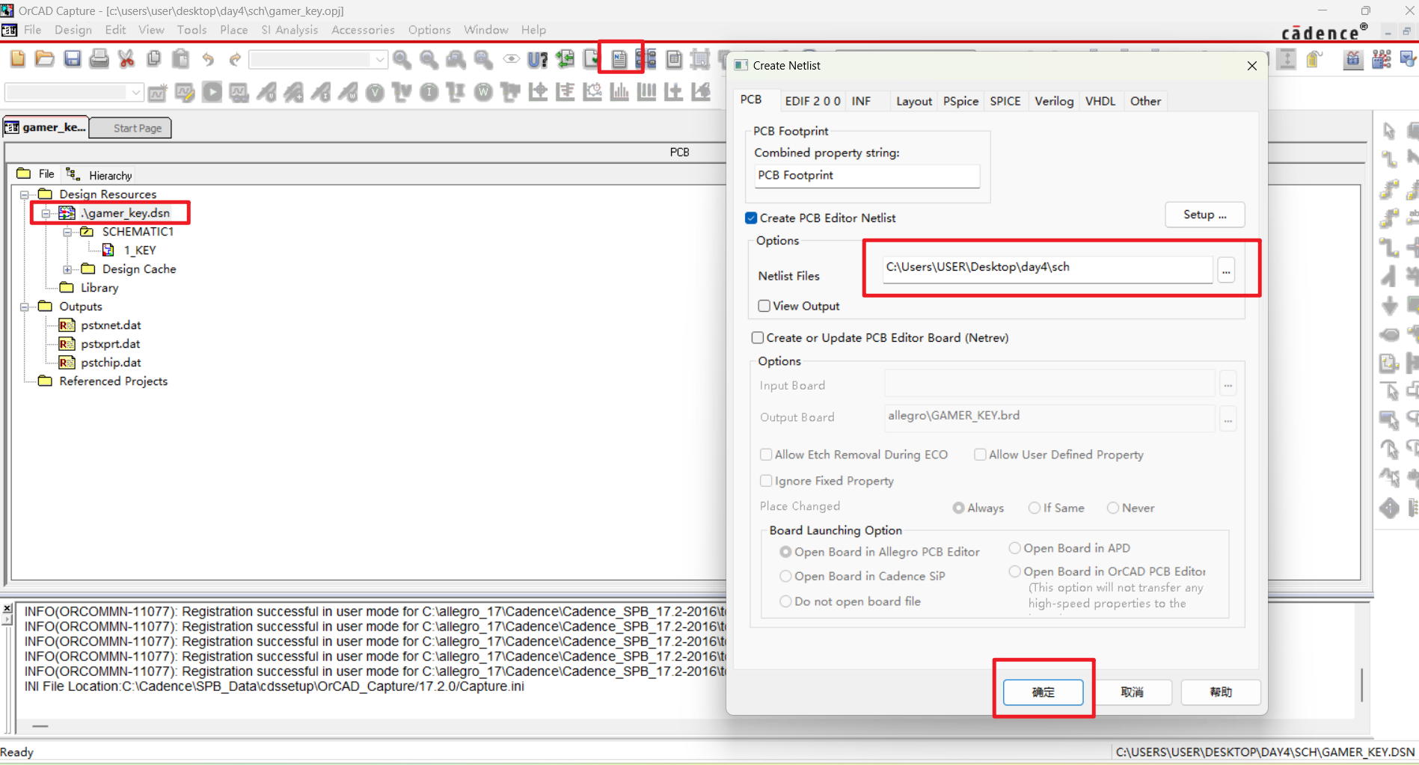
Task: Browse for the Netlist Files directory
Action: coord(1226,269)
